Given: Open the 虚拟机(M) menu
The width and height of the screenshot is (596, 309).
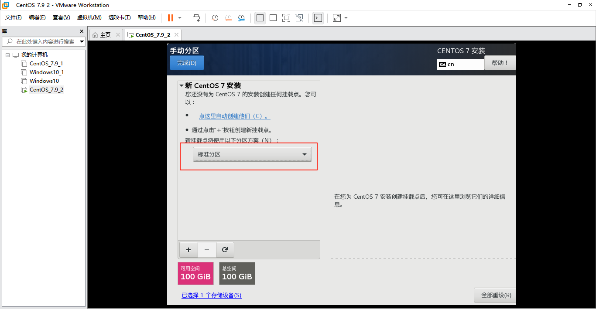Looking at the screenshot, I should click(x=89, y=17).
